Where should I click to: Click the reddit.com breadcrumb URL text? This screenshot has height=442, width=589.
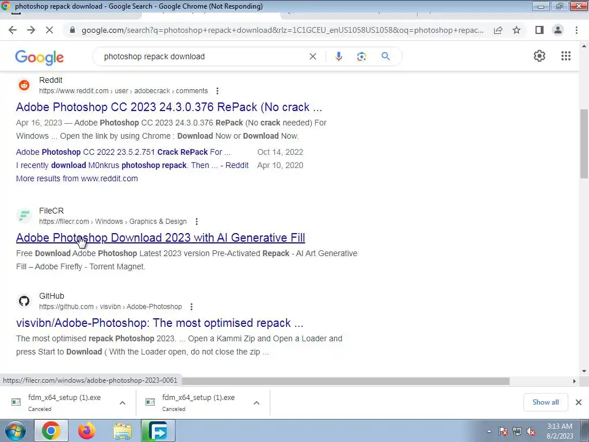click(124, 91)
